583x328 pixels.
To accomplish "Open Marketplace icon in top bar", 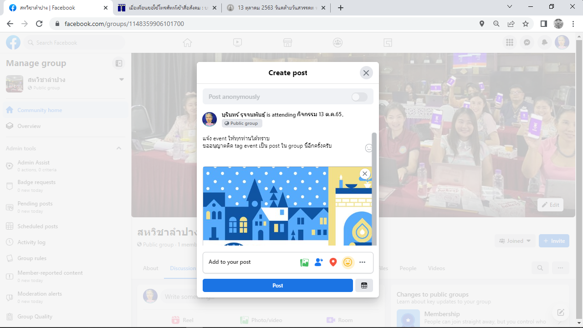I will pos(287,42).
